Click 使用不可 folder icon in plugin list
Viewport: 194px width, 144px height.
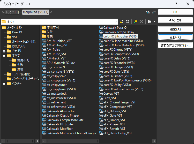[x=44, y=27]
